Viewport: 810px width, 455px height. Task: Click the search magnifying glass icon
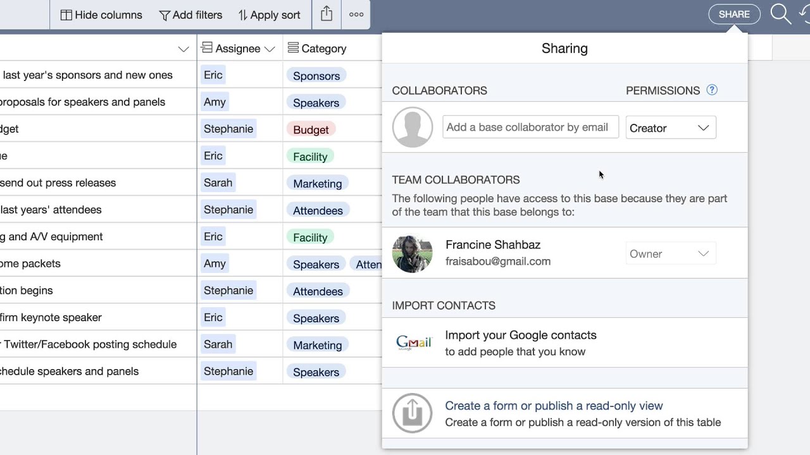coord(780,15)
